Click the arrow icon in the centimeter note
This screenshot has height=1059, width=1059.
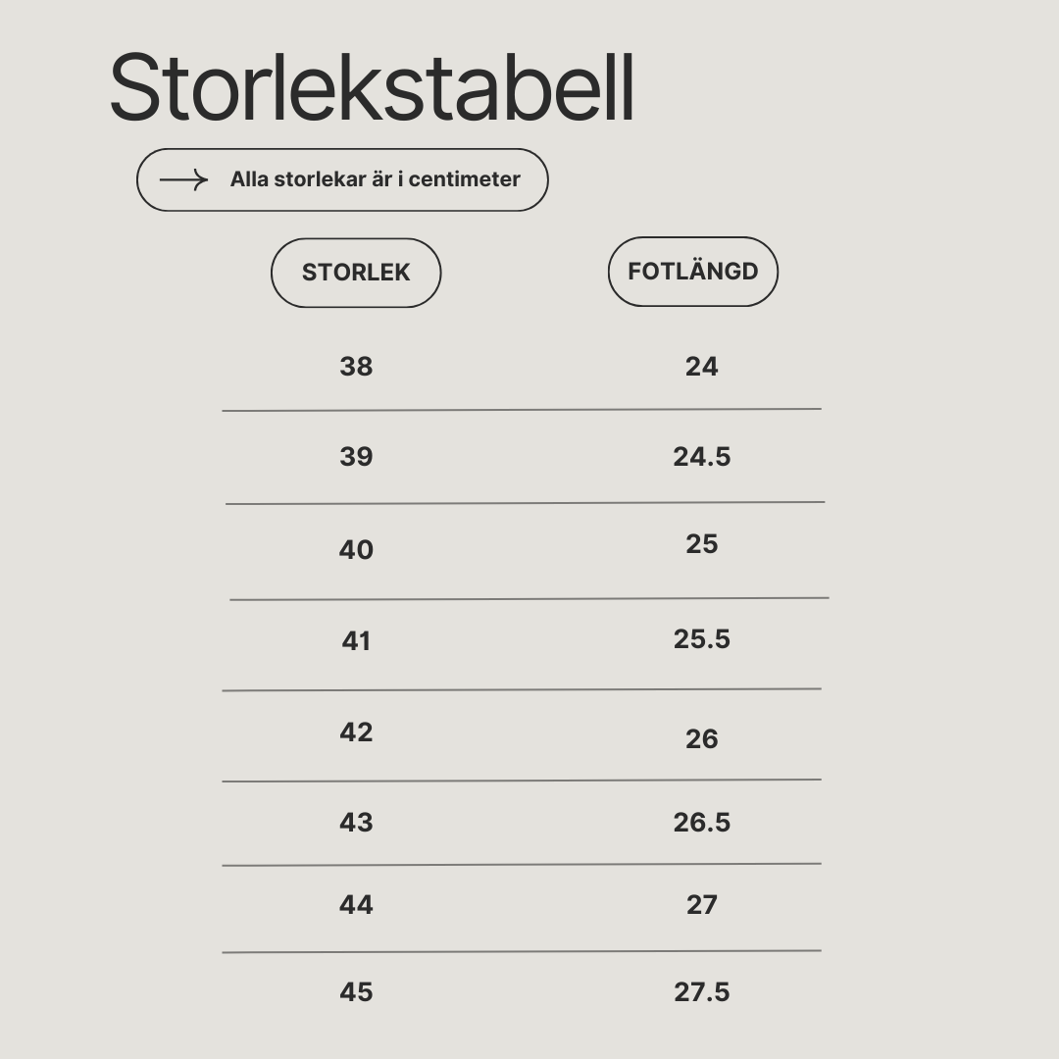[x=183, y=179]
